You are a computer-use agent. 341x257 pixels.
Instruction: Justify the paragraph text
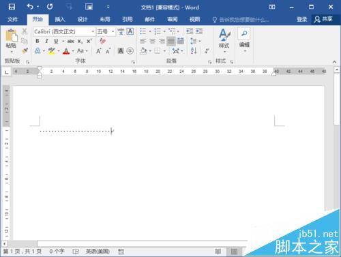point(171,41)
